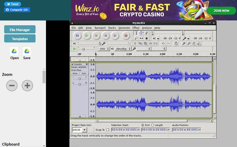Image resolution: width=237 pixels, height=147 pixels.
Task: Adjust the track pan slider
Action: [79, 84]
